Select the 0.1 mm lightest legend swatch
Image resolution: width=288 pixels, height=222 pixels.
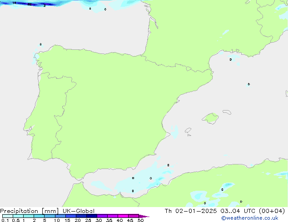coord(7,216)
